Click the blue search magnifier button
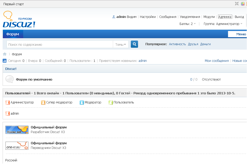The image size is (247, 164). pyautogui.click(x=134, y=44)
